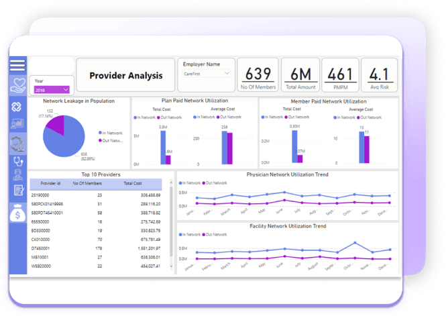Image resolution: width=446 pixels, height=316 pixels.
Task: Click the Member Paid Network Utilization title
Action: coord(329,101)
